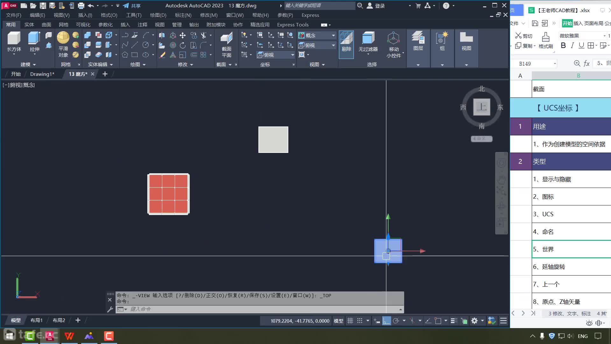Image resolution: width=611 pixels, height=344 pixels.
Task: Click the 平滑对象 smooth object tool
Action: click(x=63, y=44)
